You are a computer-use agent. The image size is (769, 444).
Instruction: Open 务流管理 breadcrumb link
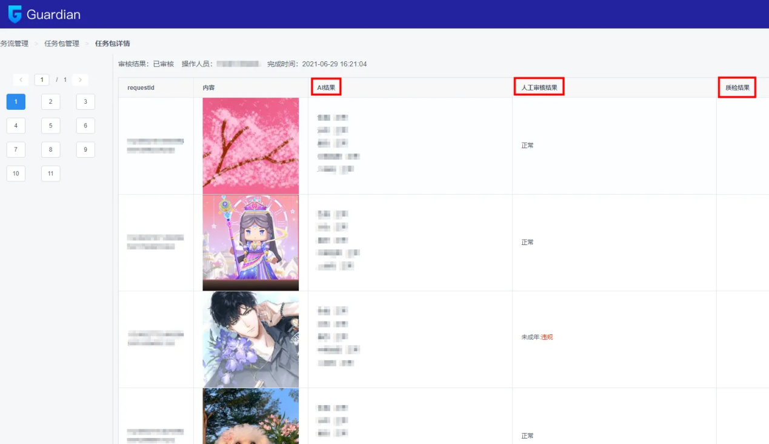point(14,44)
